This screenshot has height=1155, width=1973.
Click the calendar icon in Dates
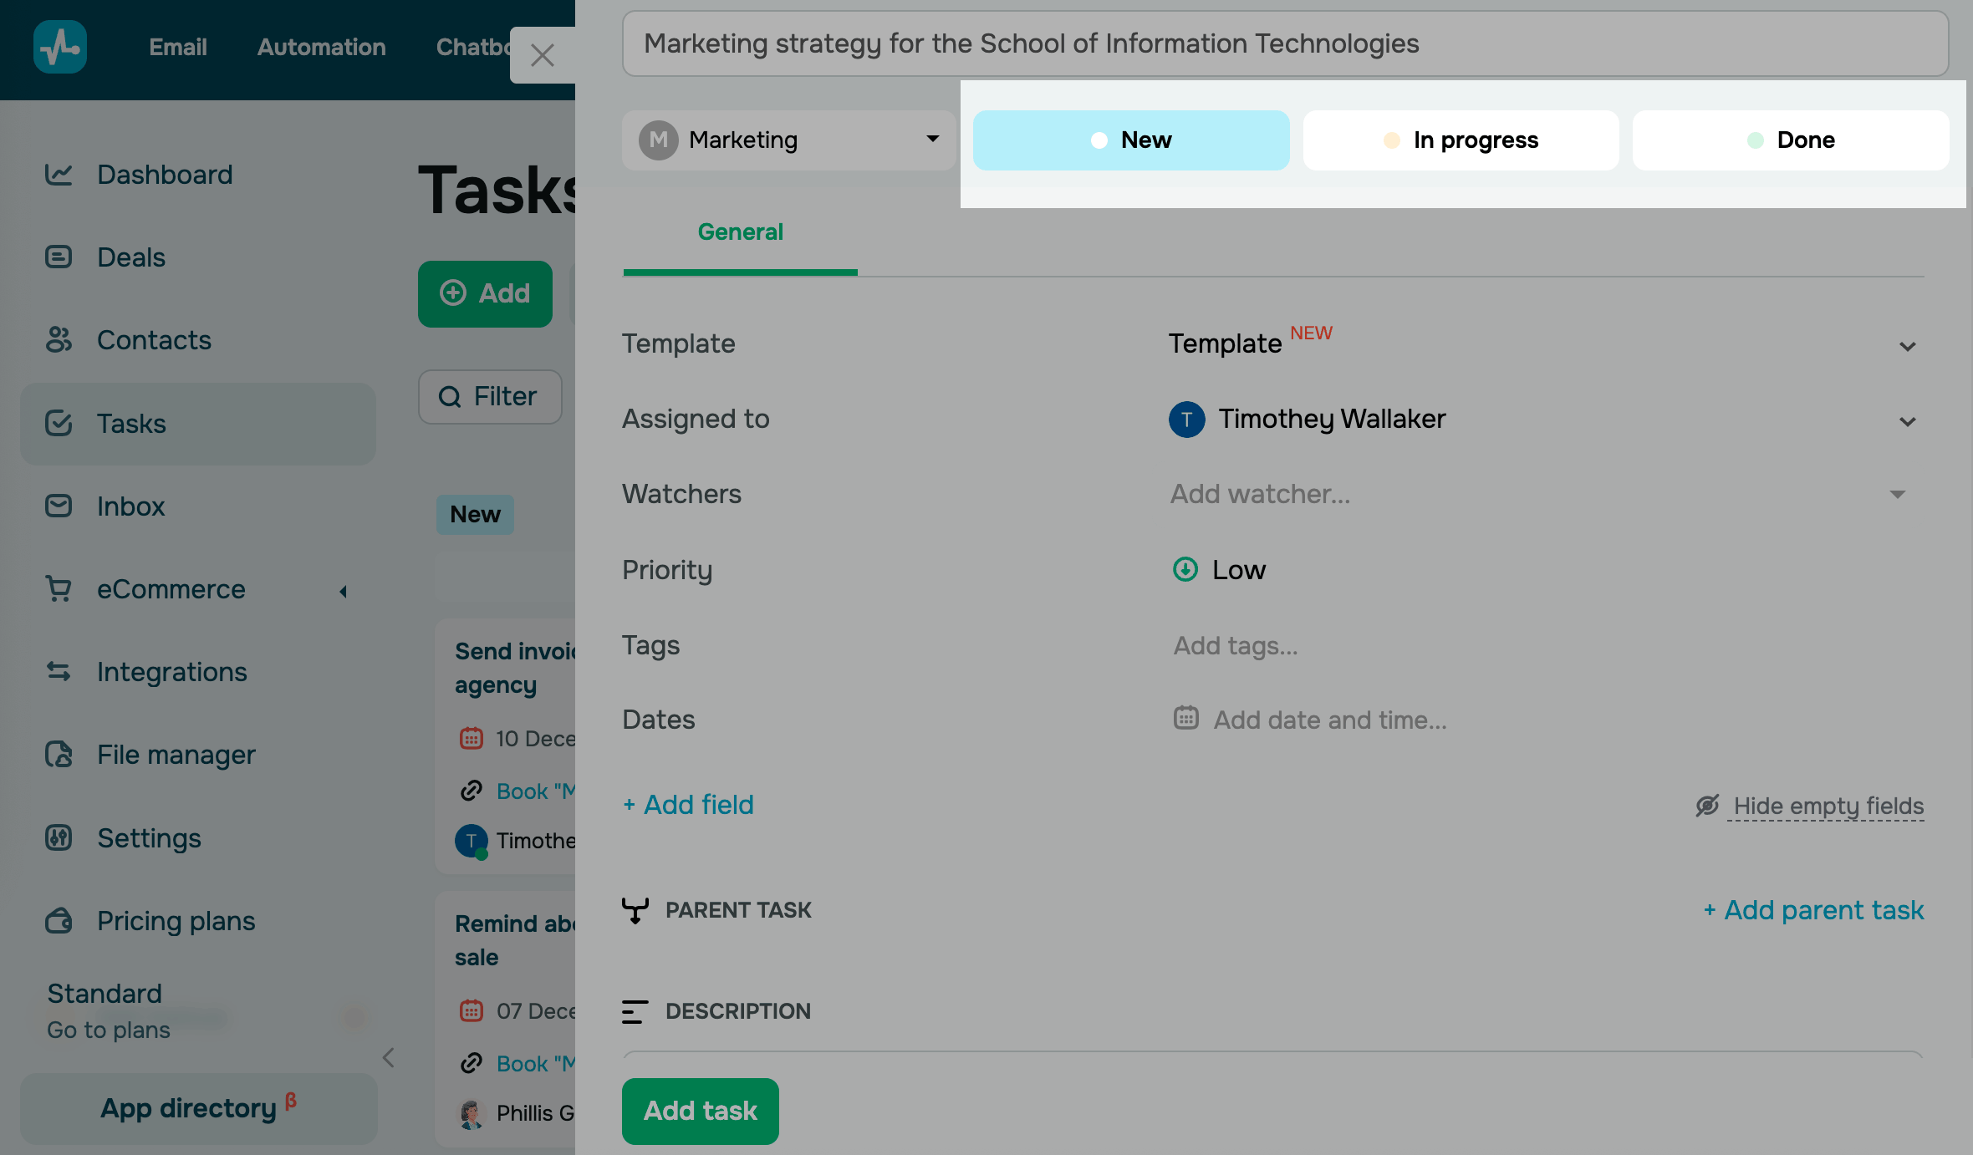pyautogui.click(x=1185, y=718)
